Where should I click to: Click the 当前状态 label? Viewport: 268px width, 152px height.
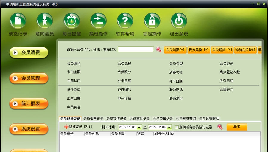pyautogui.click(x=74, y=81)
